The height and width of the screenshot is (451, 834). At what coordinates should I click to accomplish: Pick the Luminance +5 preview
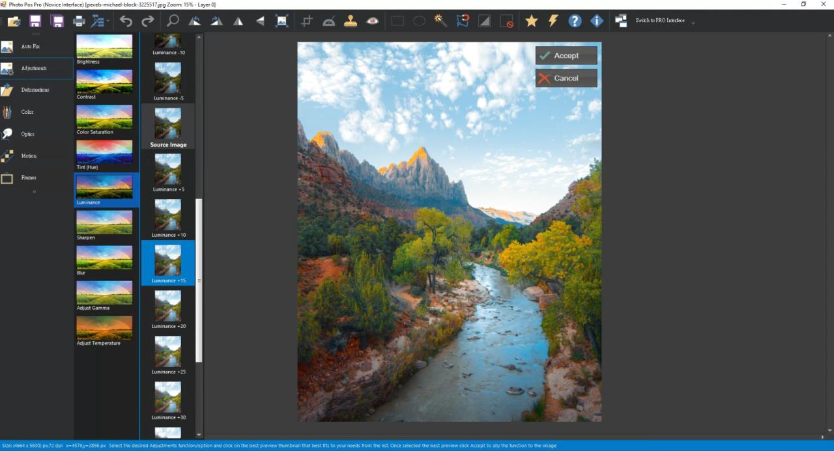point(168,172)
